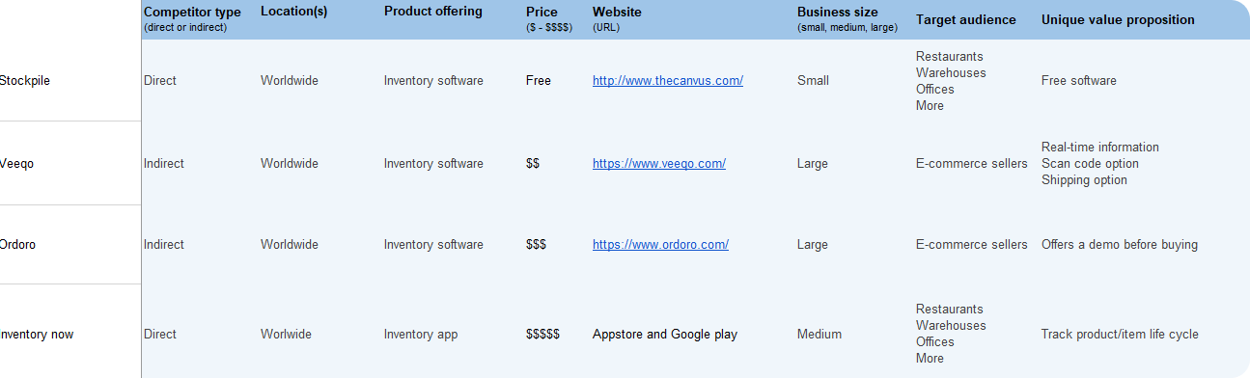
Task: Select the Target audience column header
Action: (x=966, y=19)
